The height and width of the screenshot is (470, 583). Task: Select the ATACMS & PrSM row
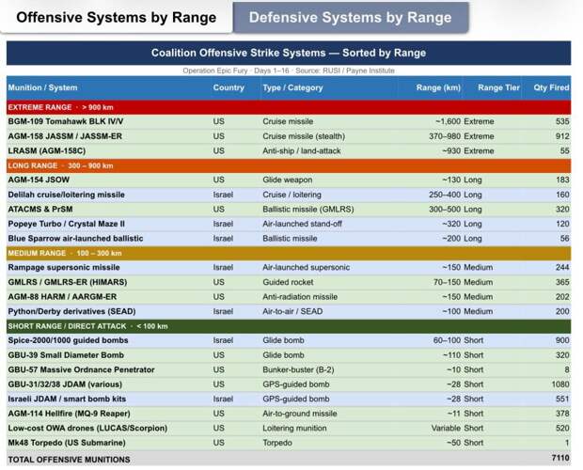pos(47,209)
